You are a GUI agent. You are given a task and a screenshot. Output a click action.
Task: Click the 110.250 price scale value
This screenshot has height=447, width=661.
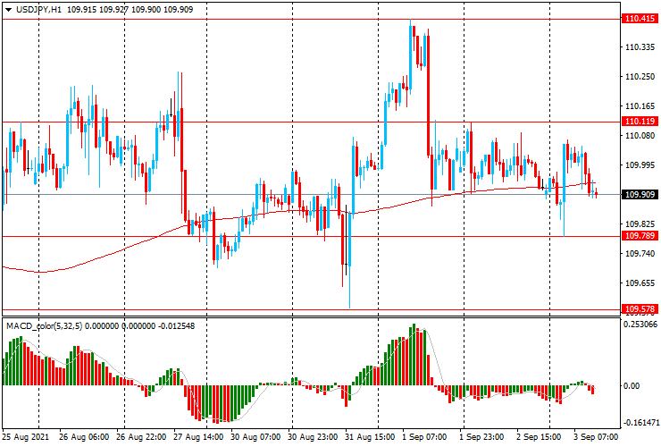click(640, 76)
